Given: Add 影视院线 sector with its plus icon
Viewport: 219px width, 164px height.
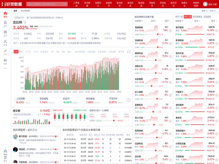Looking at the screenshot, I should coord(217,43).
